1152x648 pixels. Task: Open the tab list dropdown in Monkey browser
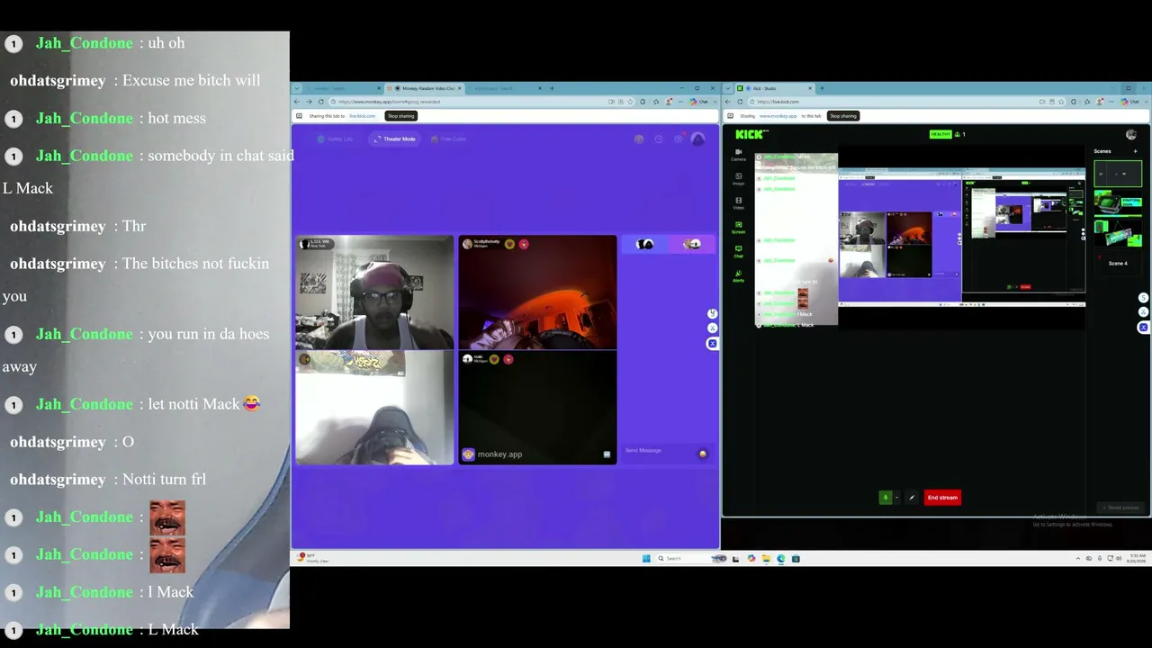coord(296,88)
